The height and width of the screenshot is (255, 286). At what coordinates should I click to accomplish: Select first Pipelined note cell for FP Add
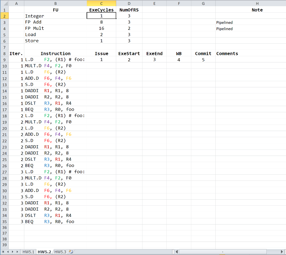pyautogui.click(x=251, y=22)
